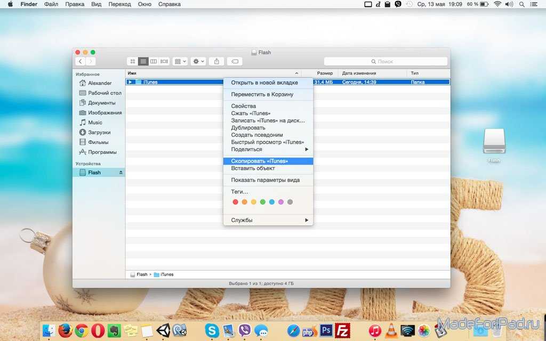546x341 pixels.
Task: Choose Показать параметры вида
Action: tap(268, 180)
